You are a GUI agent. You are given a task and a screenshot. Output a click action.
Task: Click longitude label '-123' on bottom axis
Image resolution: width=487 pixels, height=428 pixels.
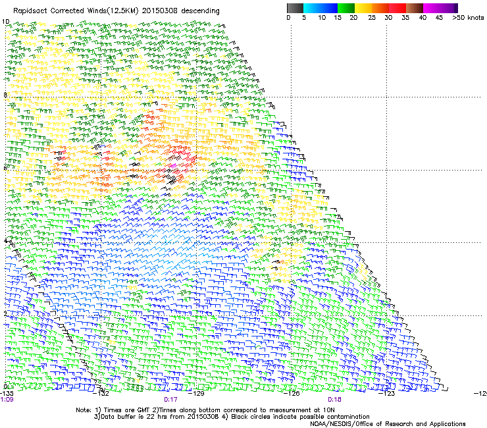[386, 394]
